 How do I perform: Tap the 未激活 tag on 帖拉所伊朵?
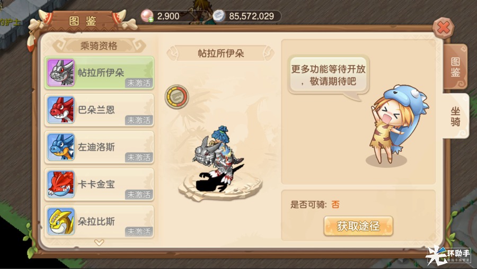click(x=139, y=83)
